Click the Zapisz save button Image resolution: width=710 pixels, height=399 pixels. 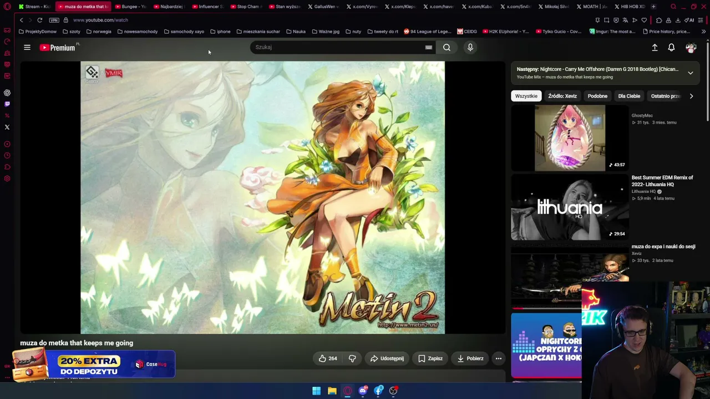430,359
